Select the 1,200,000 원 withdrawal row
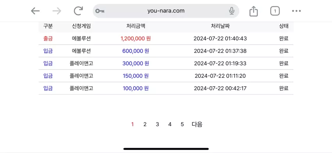Screen dimensions: 332x153 tap(166, 39)
